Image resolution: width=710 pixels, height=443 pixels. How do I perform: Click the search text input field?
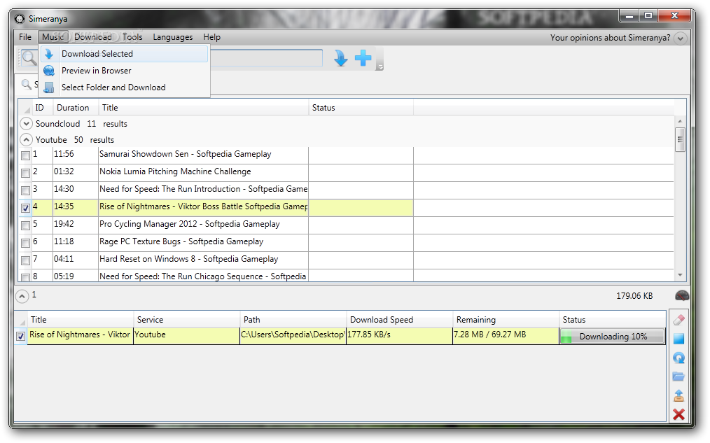[266, 58]
